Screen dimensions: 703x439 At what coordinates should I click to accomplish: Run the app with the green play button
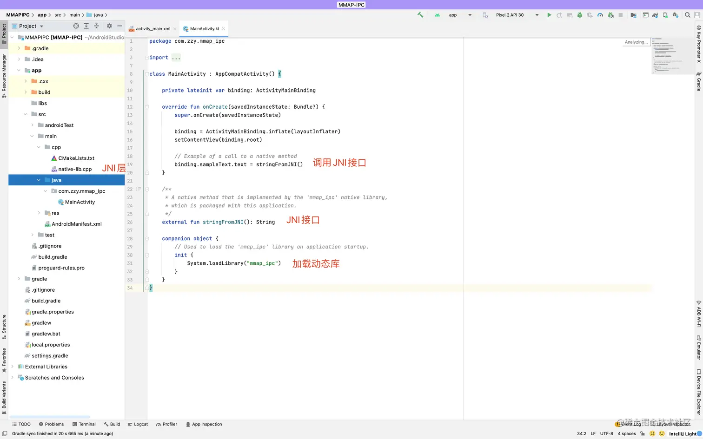pyautogui.click(x=549, y=15)
